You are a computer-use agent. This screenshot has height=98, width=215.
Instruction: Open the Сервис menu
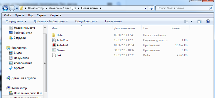point(42,15)
